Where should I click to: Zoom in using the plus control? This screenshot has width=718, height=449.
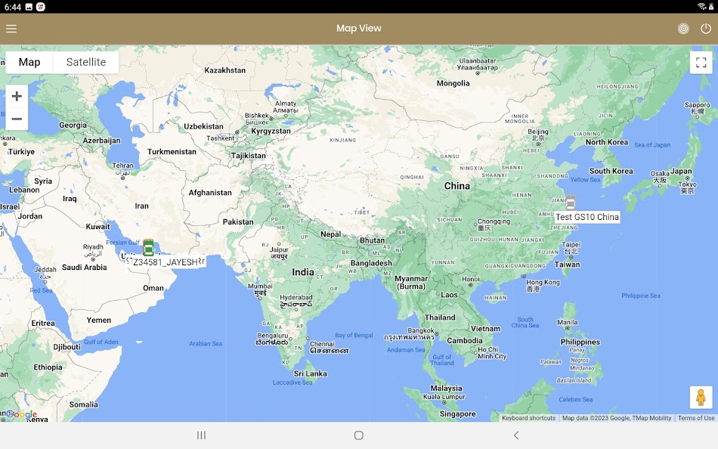tap(17, 96)
